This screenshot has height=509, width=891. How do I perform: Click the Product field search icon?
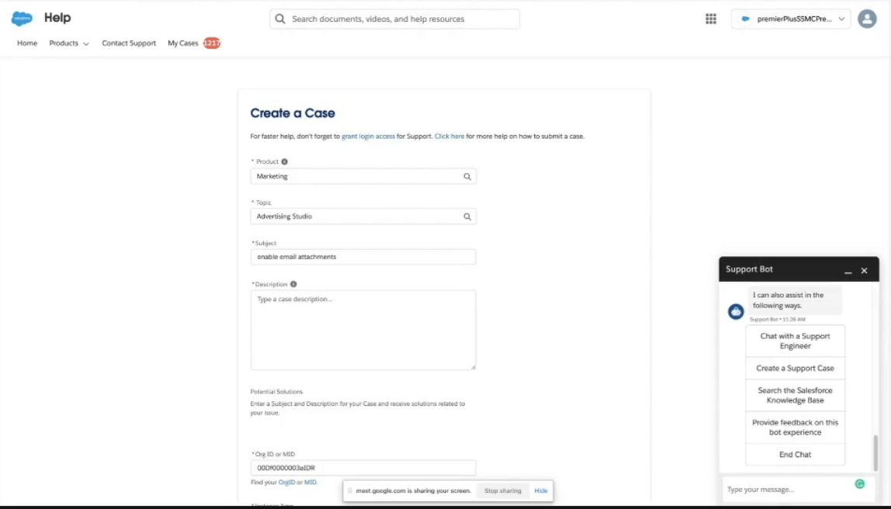coord(467,177)
